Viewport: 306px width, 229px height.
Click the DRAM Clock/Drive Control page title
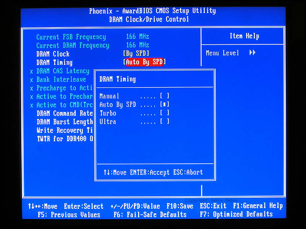[x=149, y=19]
